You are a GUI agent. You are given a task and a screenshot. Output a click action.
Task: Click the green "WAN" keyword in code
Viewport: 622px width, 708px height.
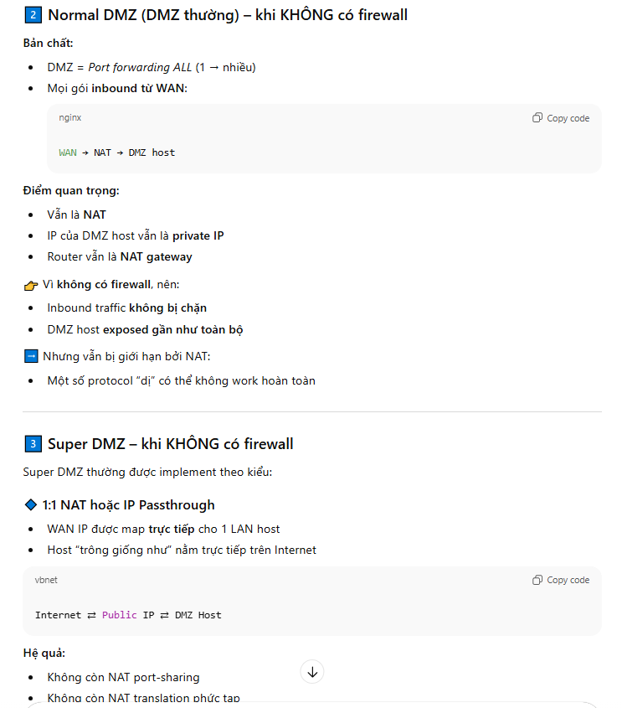click(x=67, y=152)
